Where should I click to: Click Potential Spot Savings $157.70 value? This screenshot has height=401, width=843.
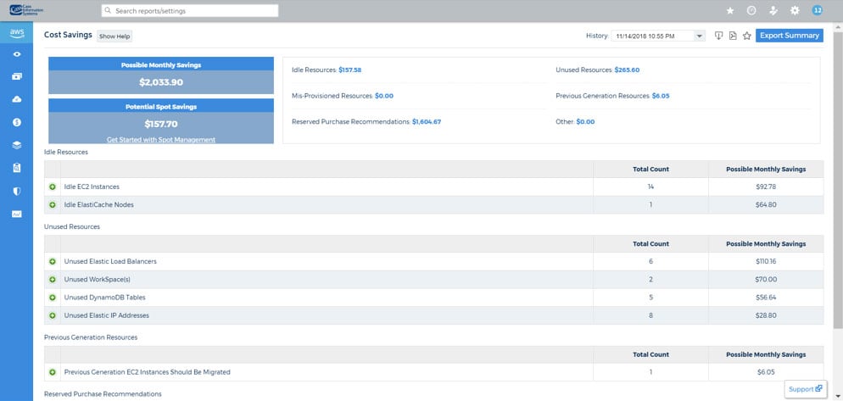pyautogui.click(x=161, y=124)
